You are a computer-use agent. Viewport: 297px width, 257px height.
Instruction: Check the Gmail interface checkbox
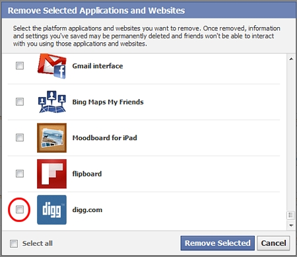20,65
